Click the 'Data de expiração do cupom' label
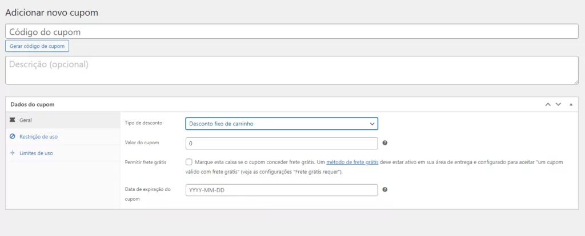 pyautogui.click(x=148, y=194)
